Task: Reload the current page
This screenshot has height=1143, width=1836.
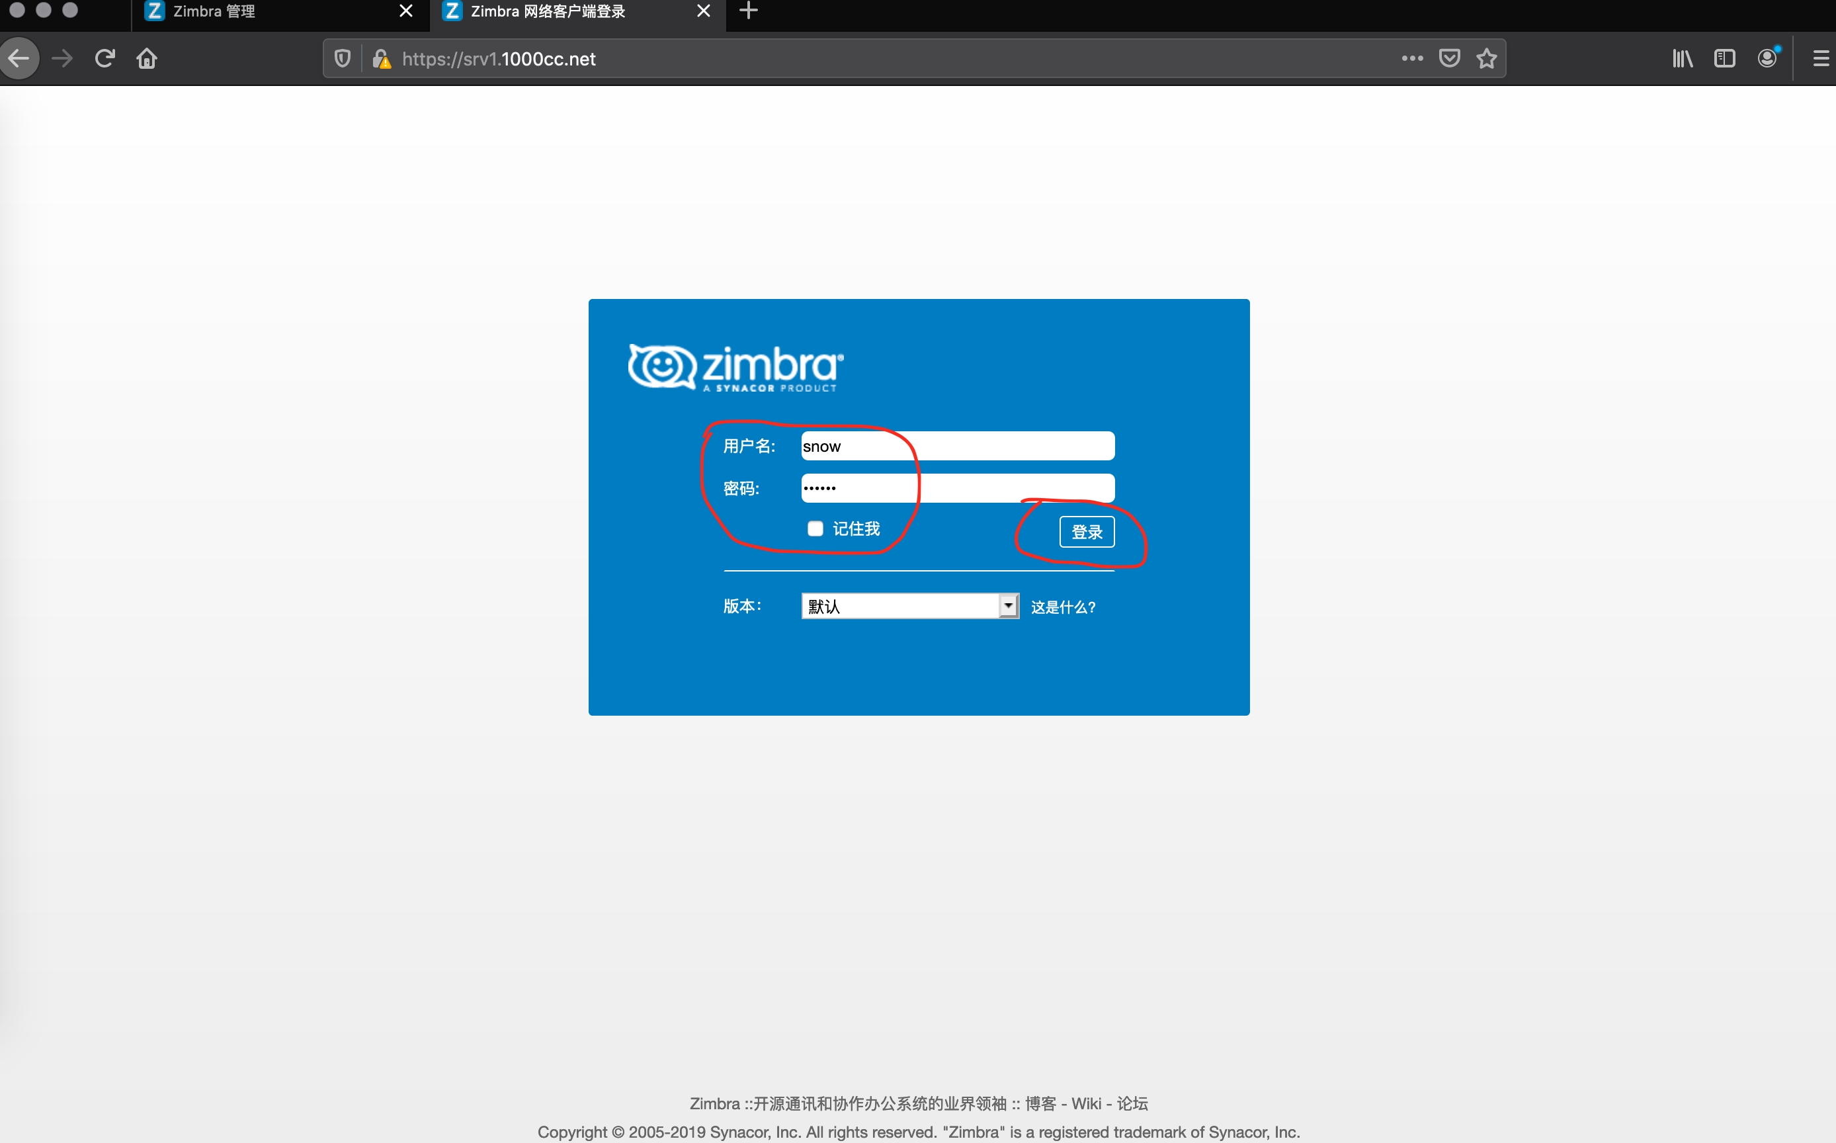Action: click(x=104, y=58)
